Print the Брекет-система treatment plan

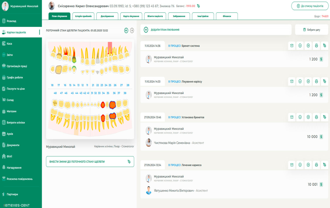(x=316, y=46)
